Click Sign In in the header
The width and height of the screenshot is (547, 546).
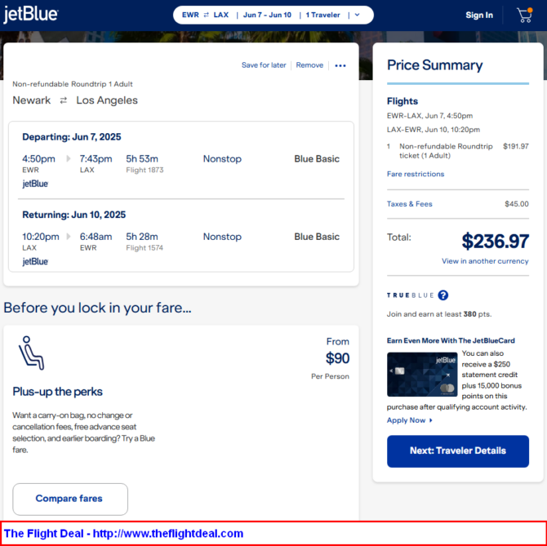(x=479, y=15)
